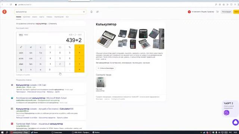Start voice search with the microphone icon
The height and width of the screenshot is (134, 239).
pos(91,12)
